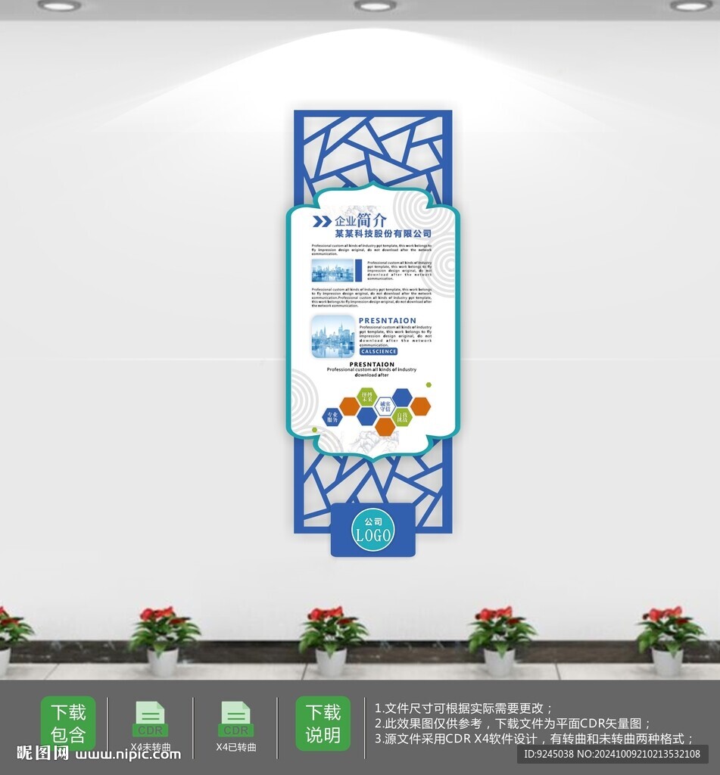The width and height of the screenshot is (720, 775).
Task: Click the 企业简介 heading
Action: 360,220
